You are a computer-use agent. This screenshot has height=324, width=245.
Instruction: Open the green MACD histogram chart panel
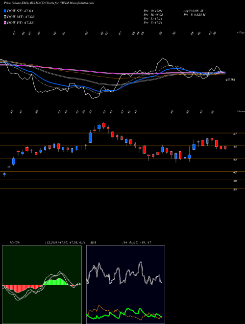click(42, 285)
